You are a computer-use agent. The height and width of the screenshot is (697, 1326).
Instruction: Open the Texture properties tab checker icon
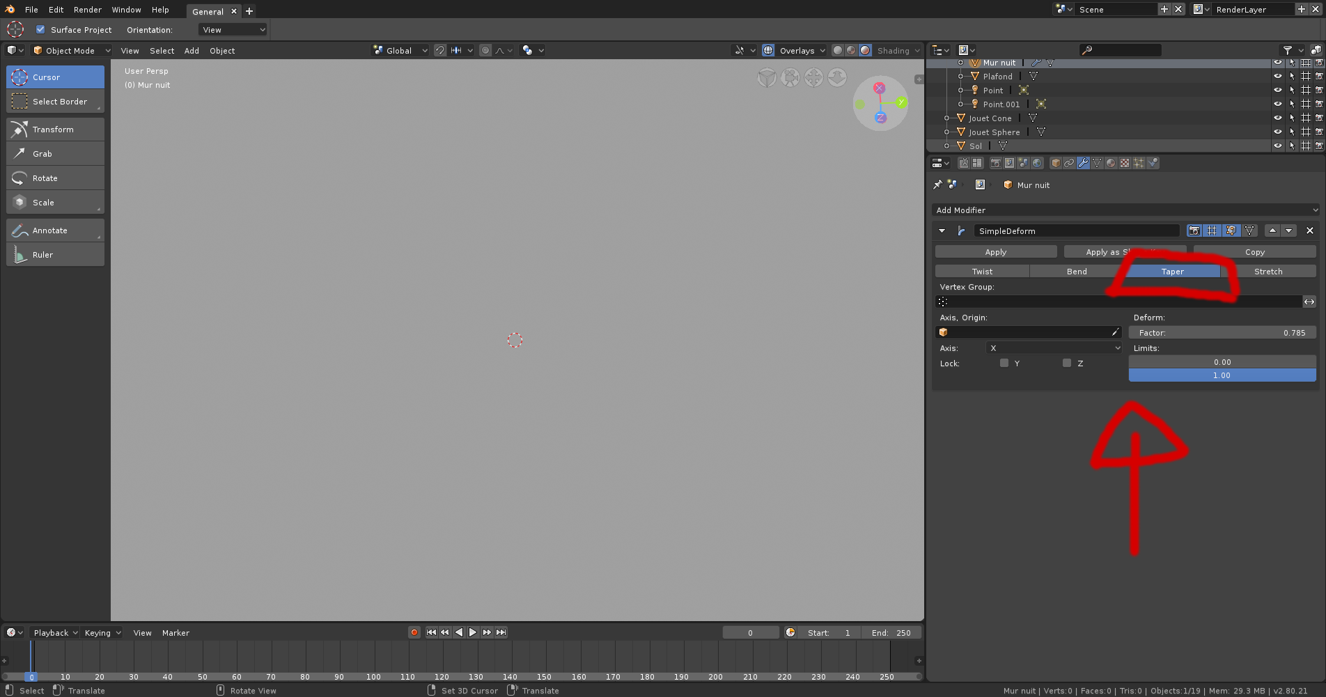point(1125,163)
